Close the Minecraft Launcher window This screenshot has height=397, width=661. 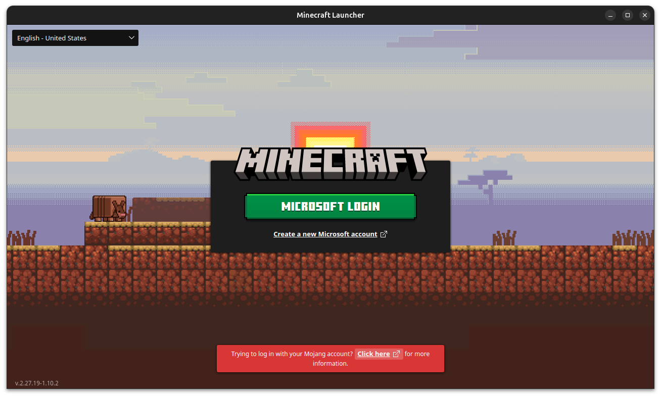pos(645,15)
